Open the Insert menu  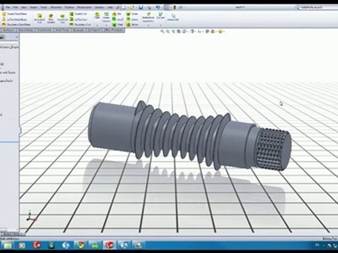coord(34,7)
